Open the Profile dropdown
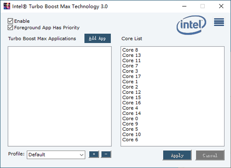Image resolution: width=231 pixels, height=168 pixels. point(56,155)
